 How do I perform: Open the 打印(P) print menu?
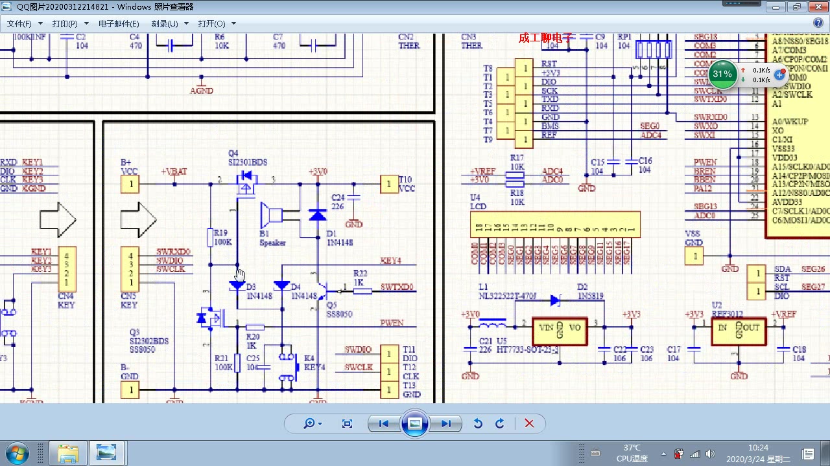tap(70, 23)
